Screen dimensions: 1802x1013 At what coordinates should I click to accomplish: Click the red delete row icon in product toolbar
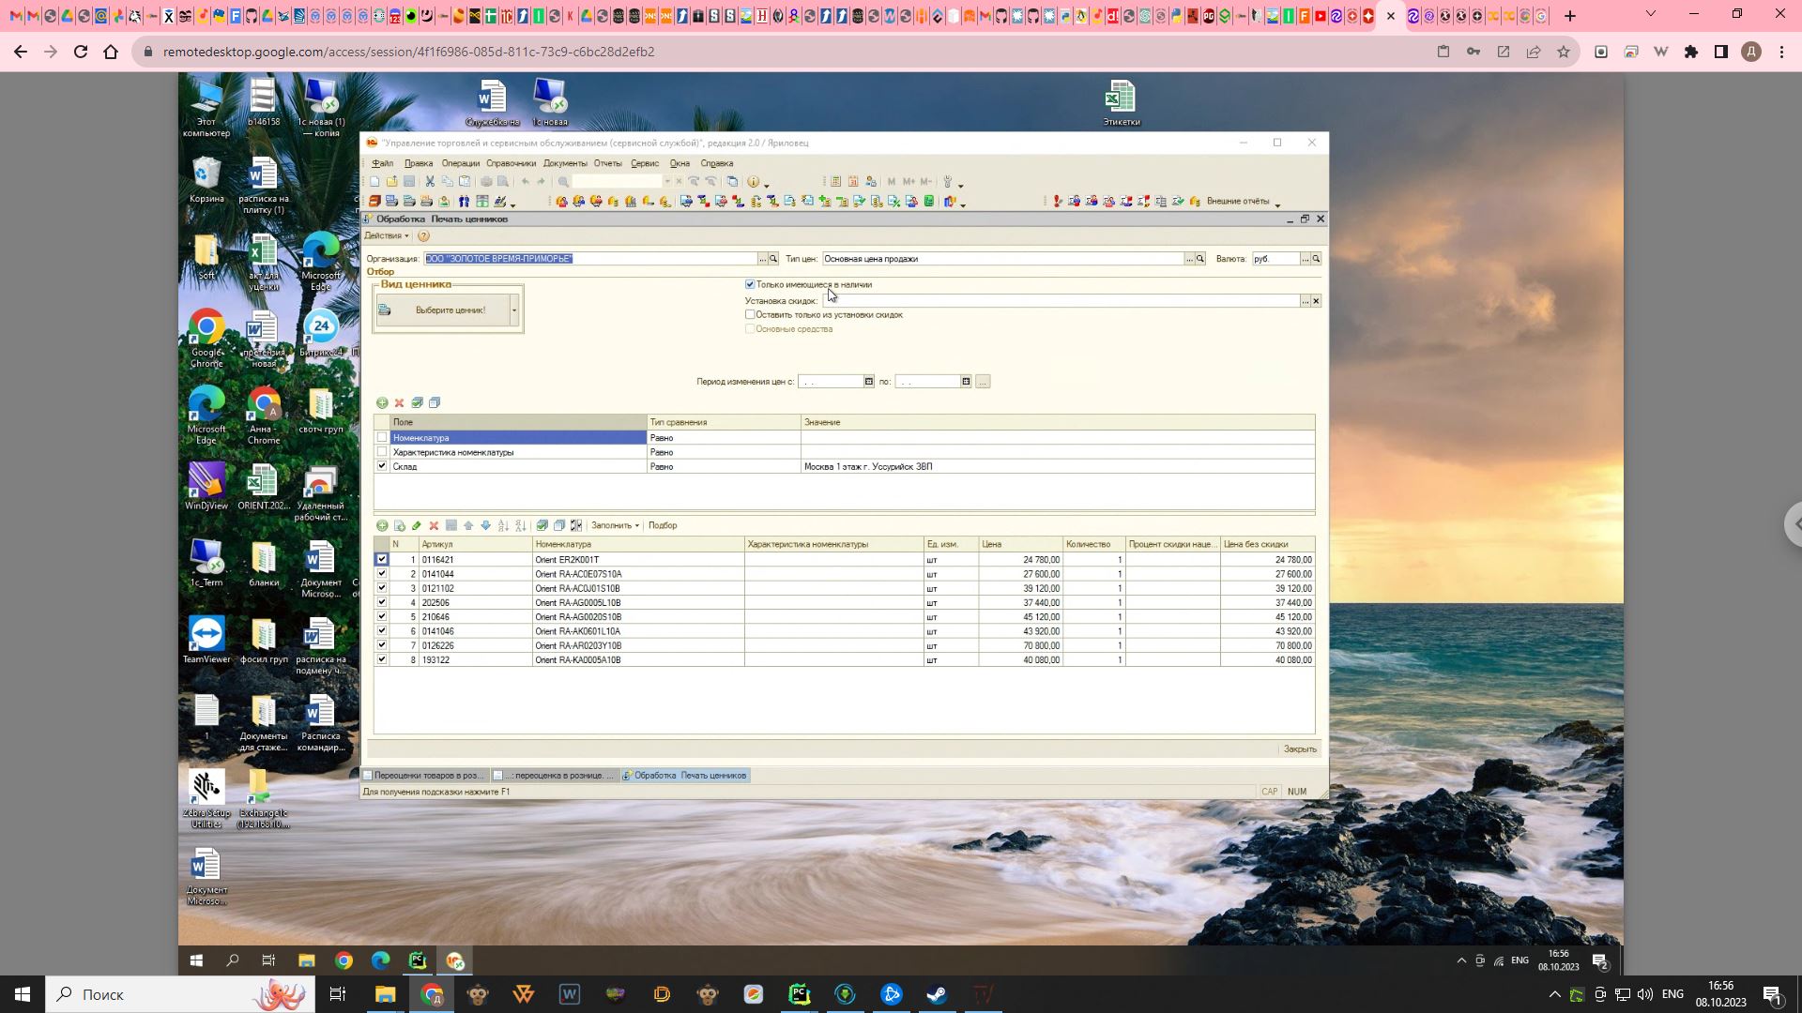pos(434,526)
